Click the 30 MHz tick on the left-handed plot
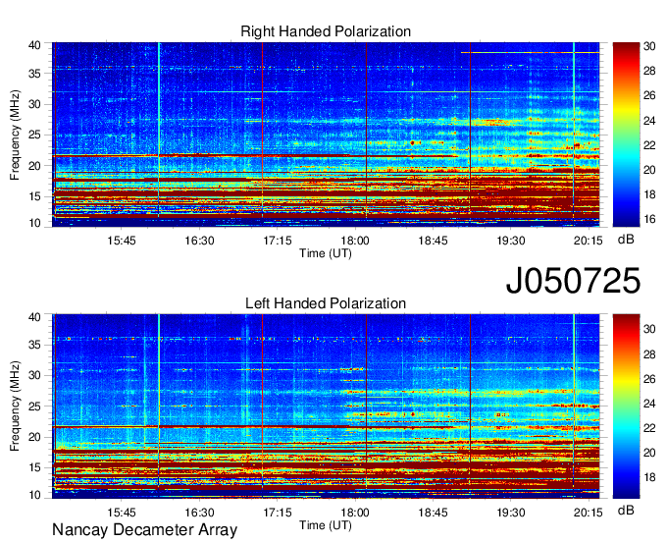This screenshot has width=667, height=542. 34,375
